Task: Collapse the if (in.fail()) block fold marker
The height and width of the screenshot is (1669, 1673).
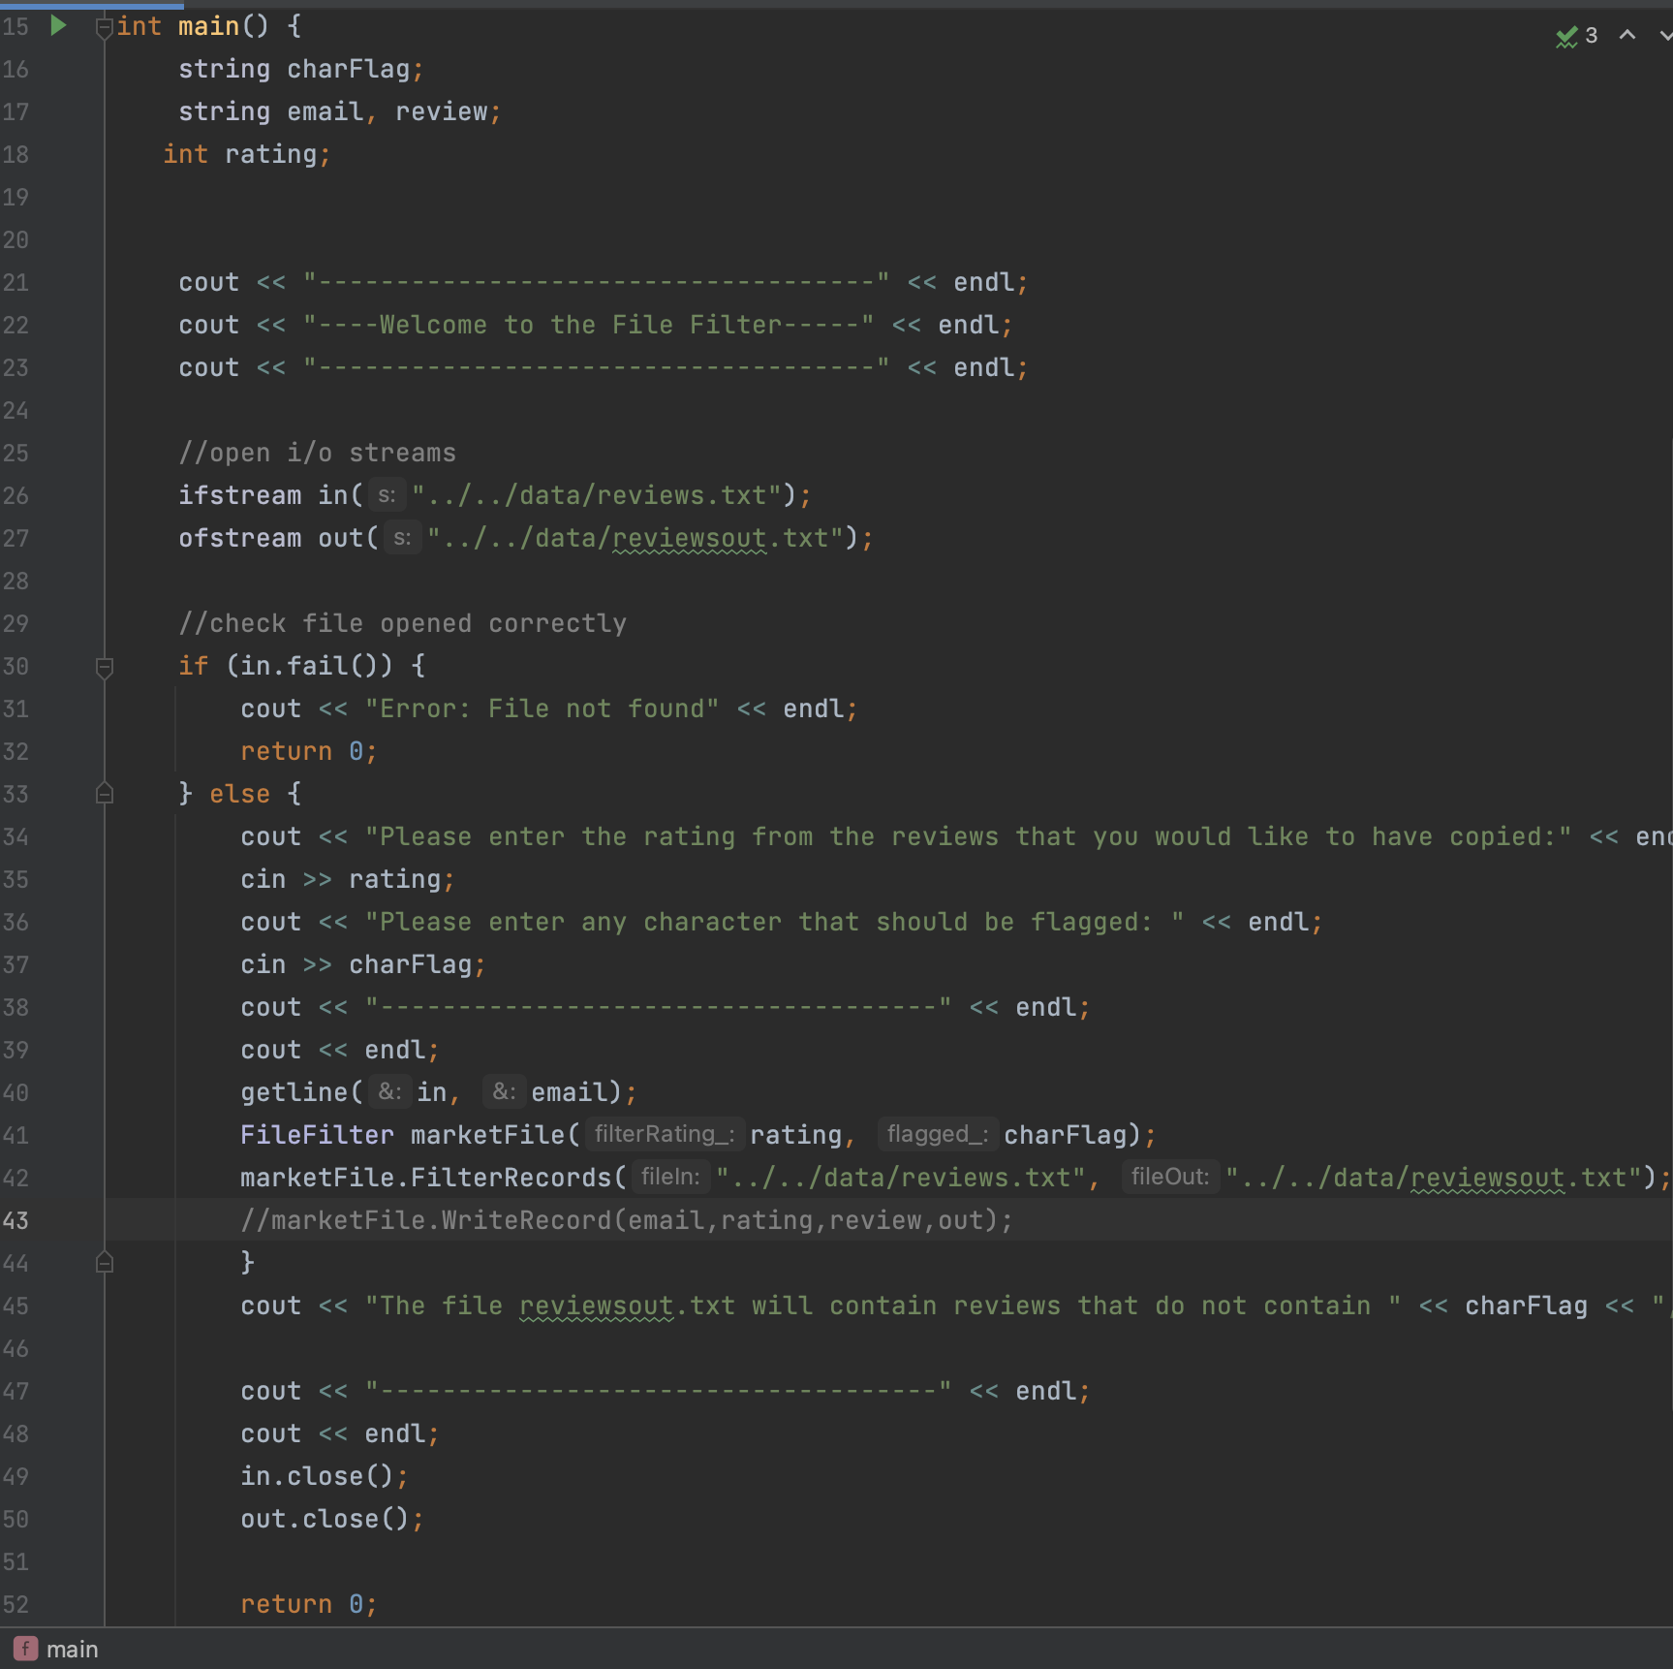Action: click(105, 667)
